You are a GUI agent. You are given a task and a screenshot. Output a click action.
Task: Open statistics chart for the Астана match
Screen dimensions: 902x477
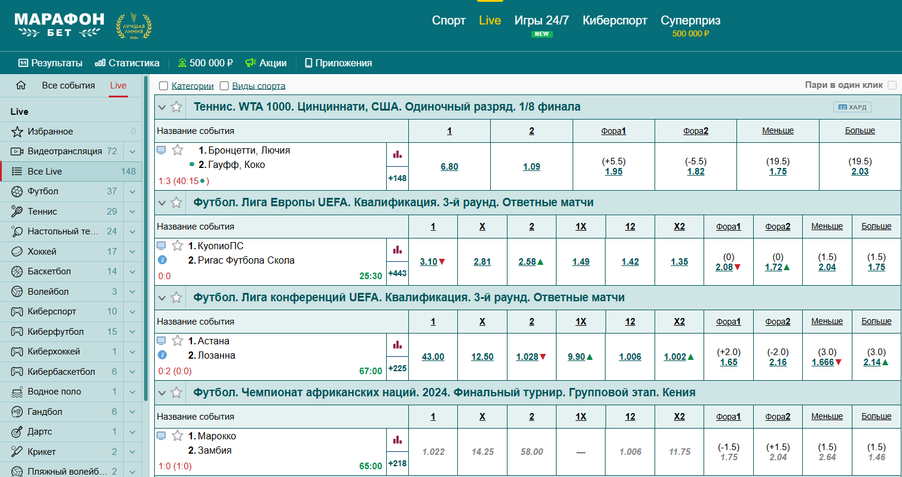[x=398, y=345]
